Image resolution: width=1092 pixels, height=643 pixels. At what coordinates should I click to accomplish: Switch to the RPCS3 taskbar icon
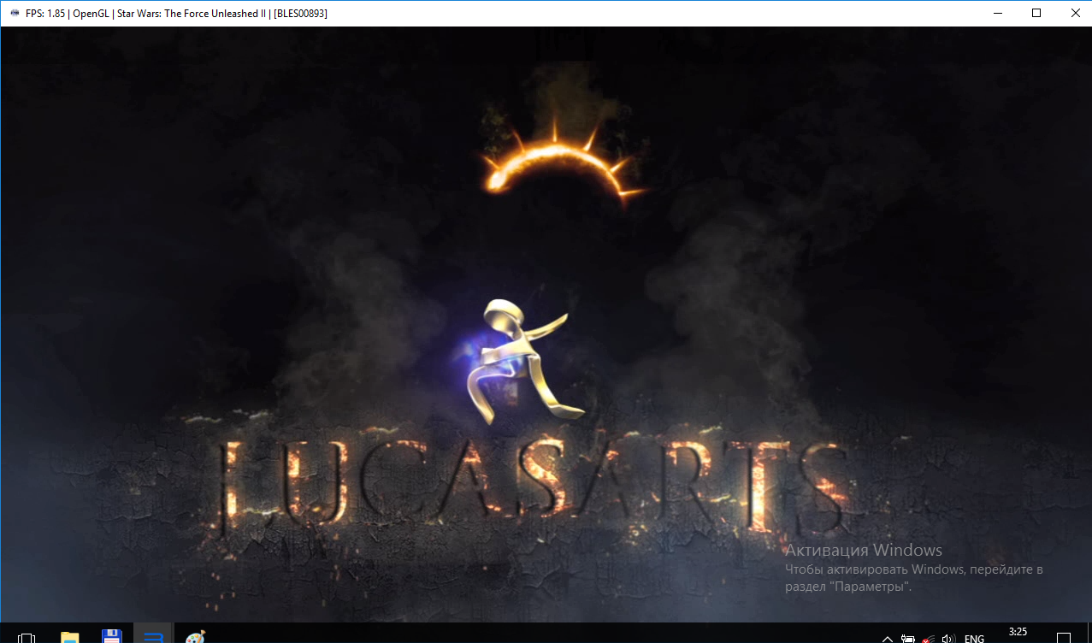tap(154, 637)
